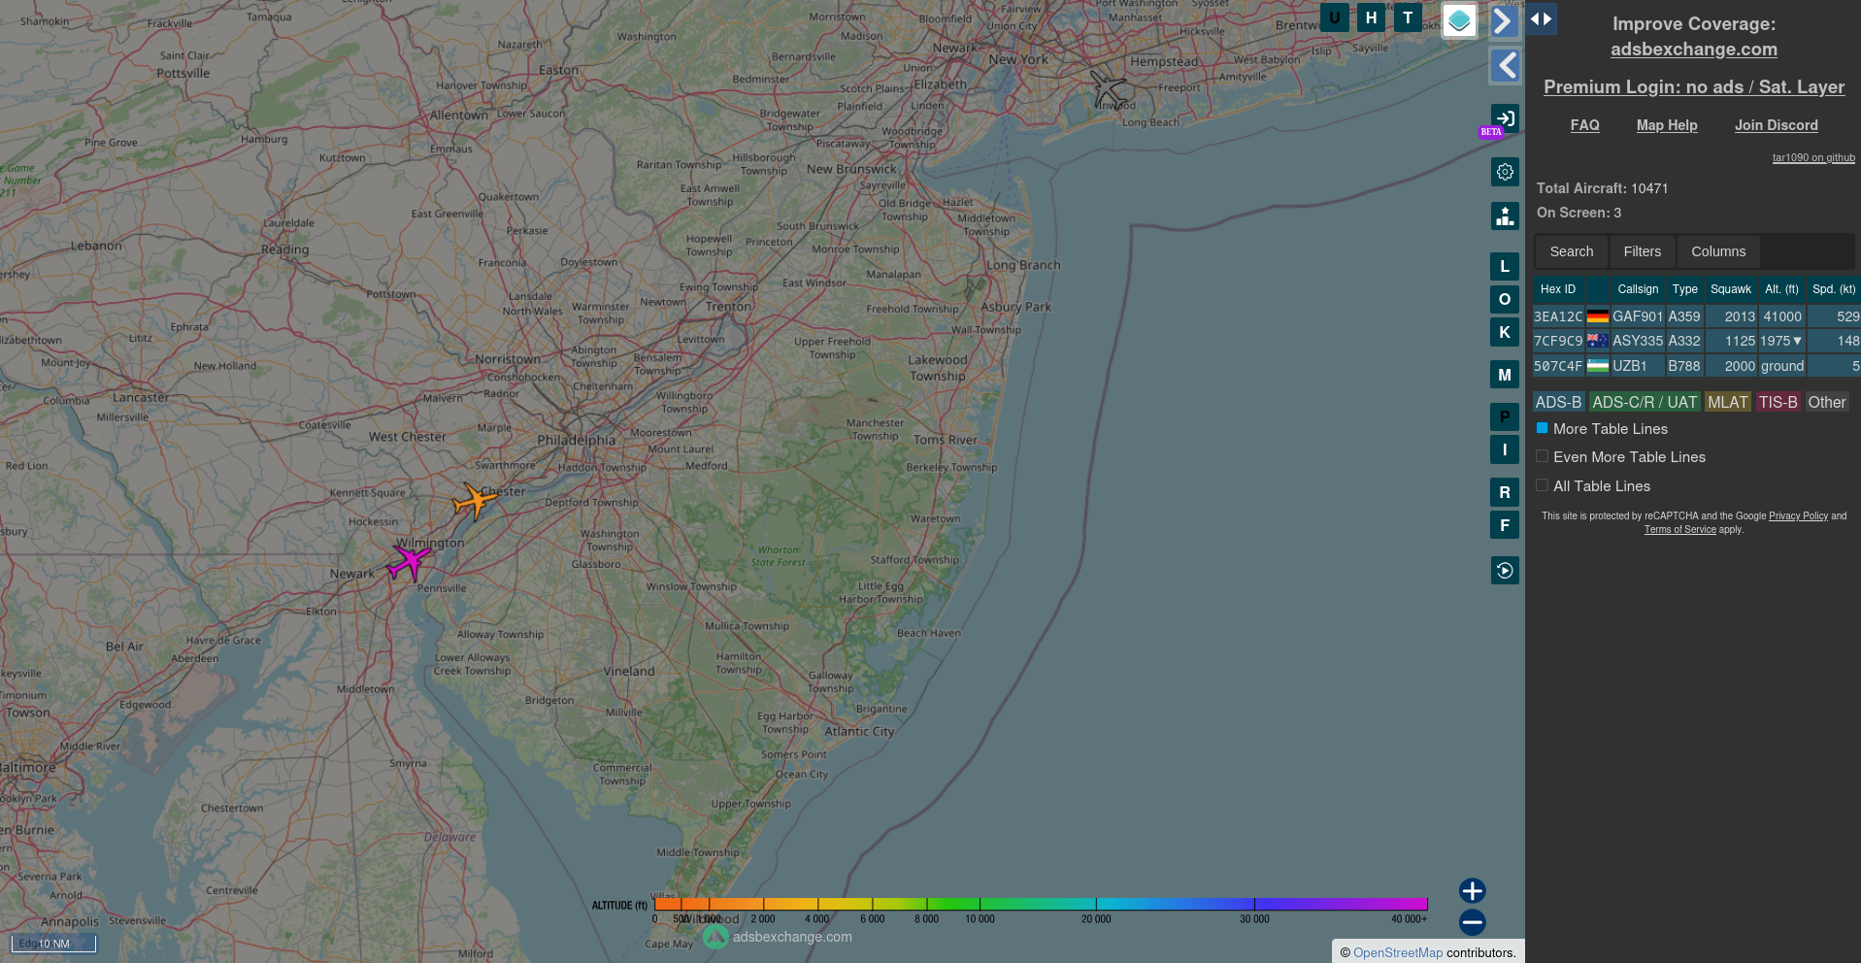Image resolution: width=1861 pixels, height=963 pixels.
Task: Sort by Hex ID column
Action: coord(1558,289)
